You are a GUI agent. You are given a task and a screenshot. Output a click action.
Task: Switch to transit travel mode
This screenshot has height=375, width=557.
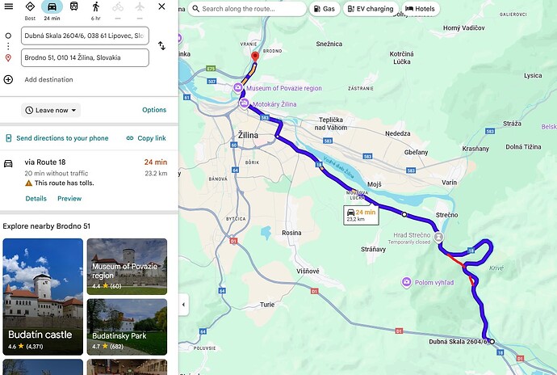click(x=74, y=6)
